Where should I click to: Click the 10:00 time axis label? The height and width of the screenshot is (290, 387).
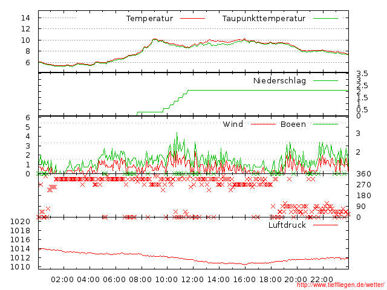(x=166, y=280)
